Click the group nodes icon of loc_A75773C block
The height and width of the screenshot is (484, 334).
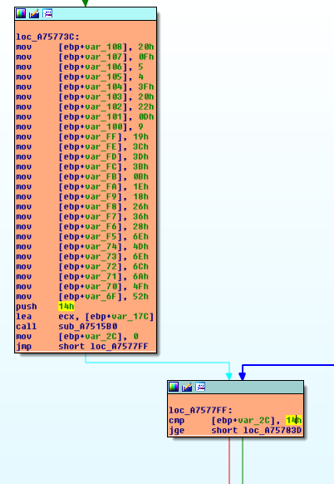coord(47,13)
